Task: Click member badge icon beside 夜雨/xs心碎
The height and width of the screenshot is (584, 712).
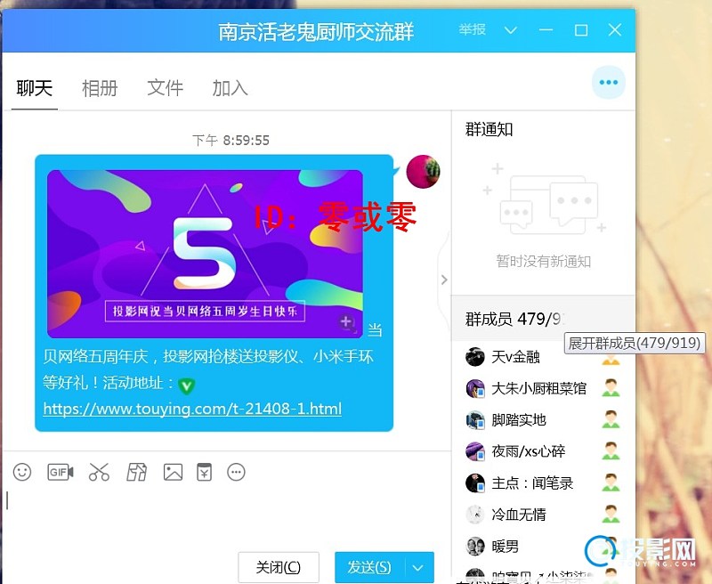Action: (611, 451)
